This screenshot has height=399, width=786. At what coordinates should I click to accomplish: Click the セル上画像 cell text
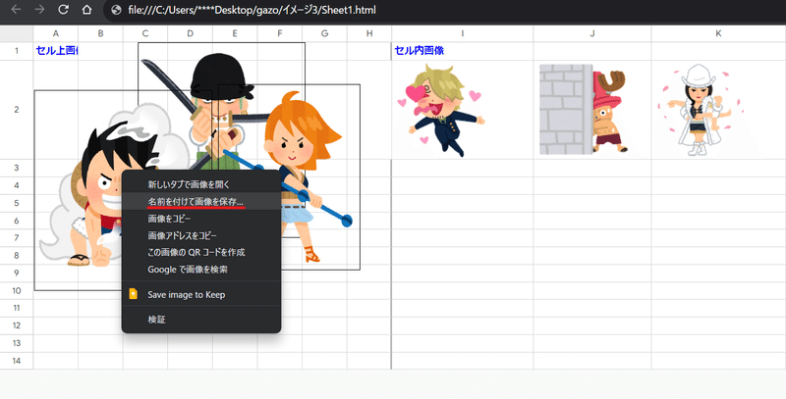point(57,51)
